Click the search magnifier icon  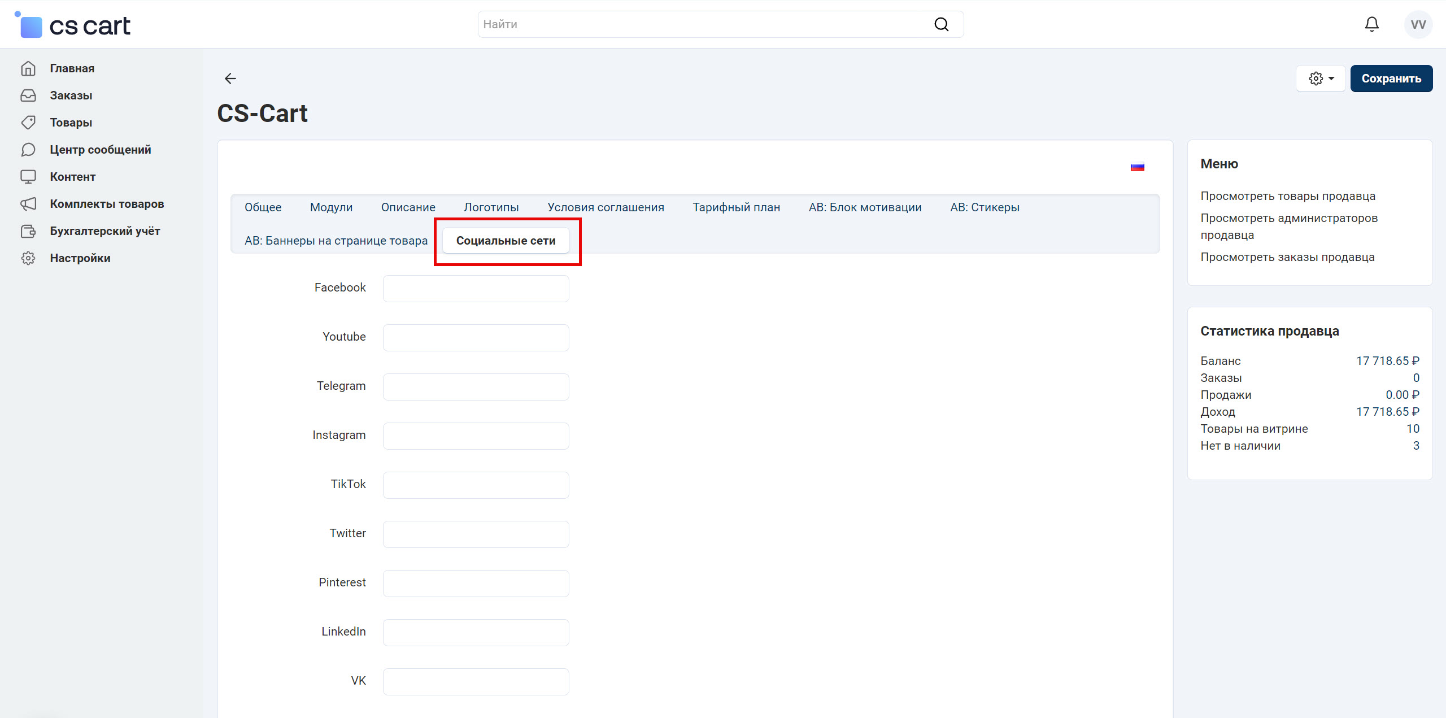(941, 24)
